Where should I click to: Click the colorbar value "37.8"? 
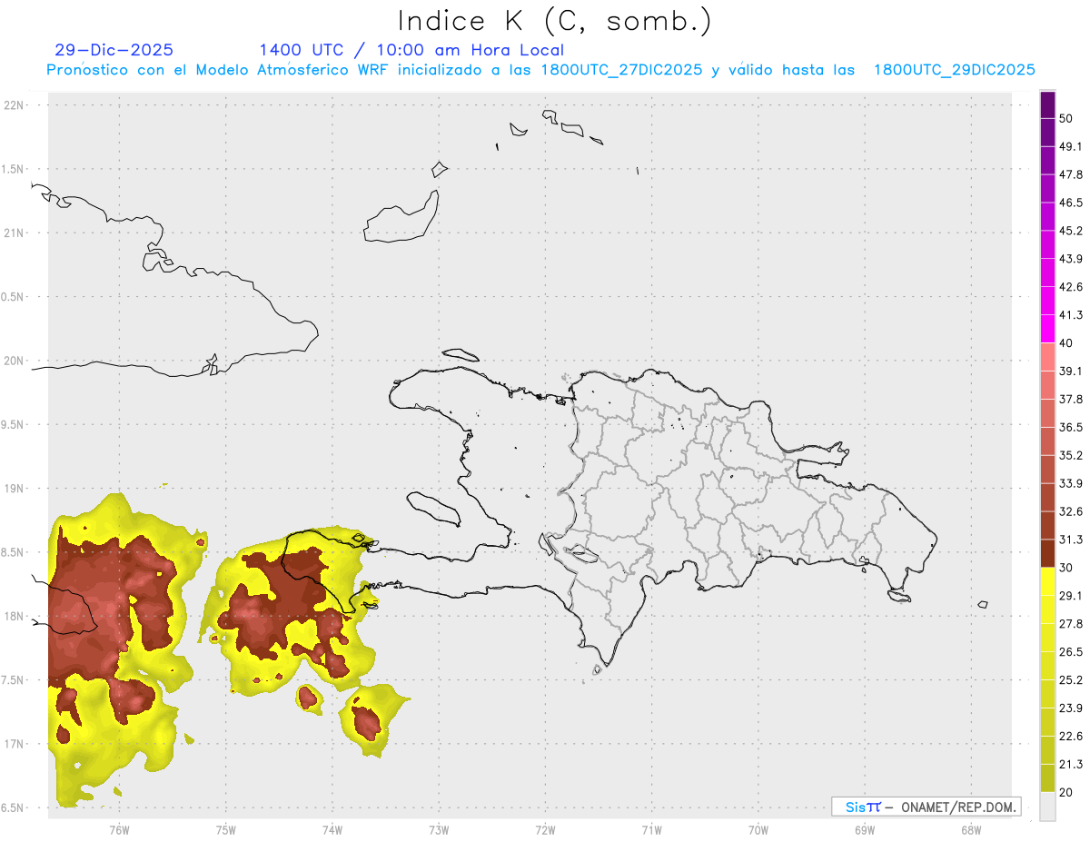(x=1071, y=400)
